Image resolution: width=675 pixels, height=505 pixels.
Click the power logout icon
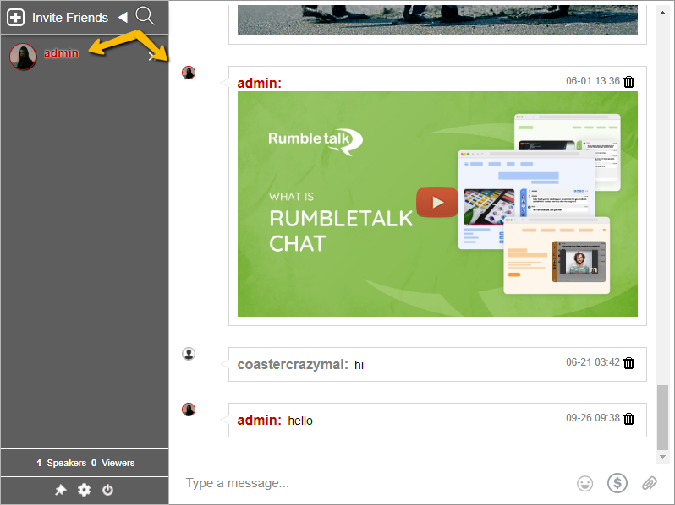pyautogui.click(x=107, y=490)
